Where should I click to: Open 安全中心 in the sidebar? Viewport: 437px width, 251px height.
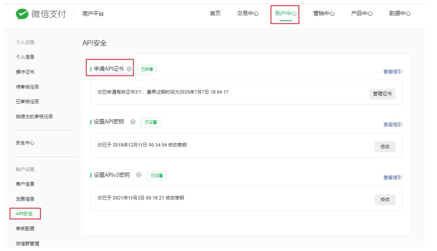pyautogui.click(x=25, y=143)
